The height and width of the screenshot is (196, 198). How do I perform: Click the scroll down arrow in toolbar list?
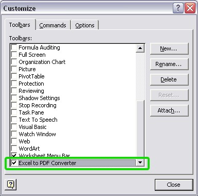pos(140,162)
